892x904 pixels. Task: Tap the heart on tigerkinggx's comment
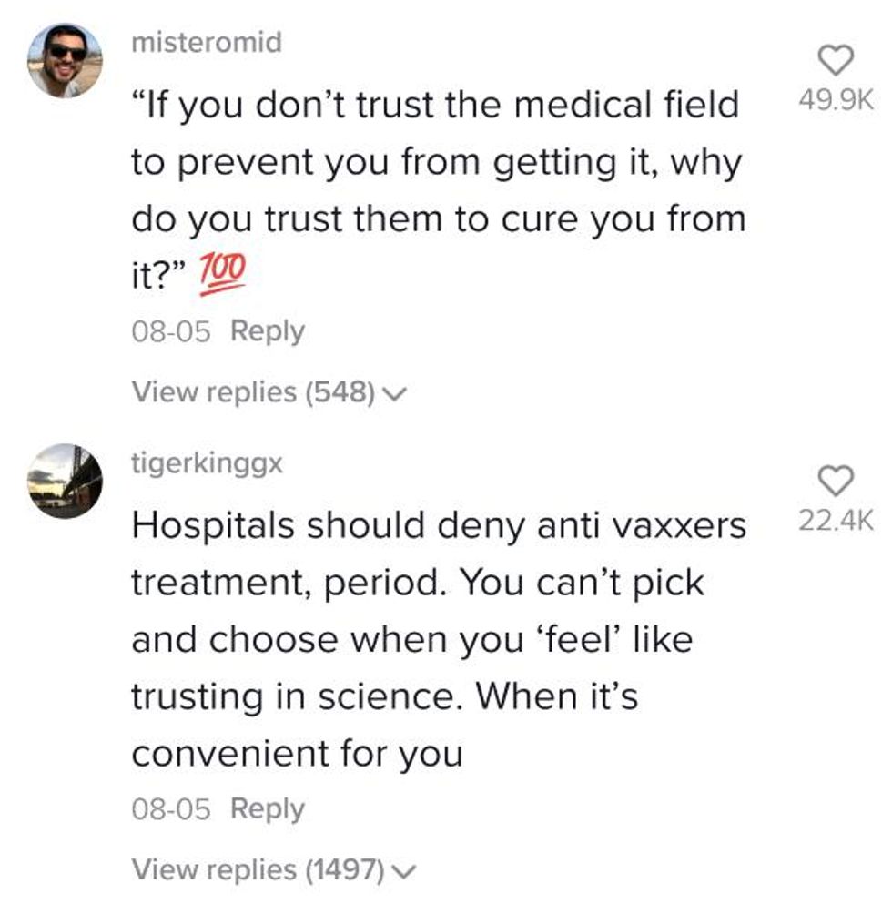835,481
